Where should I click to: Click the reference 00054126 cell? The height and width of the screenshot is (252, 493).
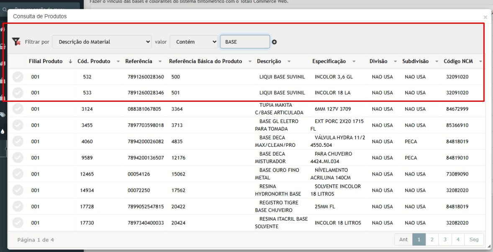pos(139,174)
